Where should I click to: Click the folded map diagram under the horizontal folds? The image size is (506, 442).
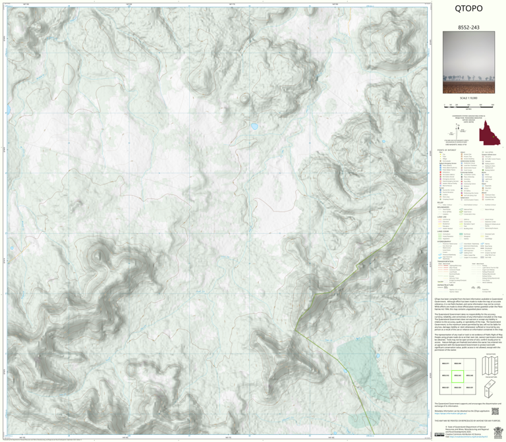pos(490,389)
